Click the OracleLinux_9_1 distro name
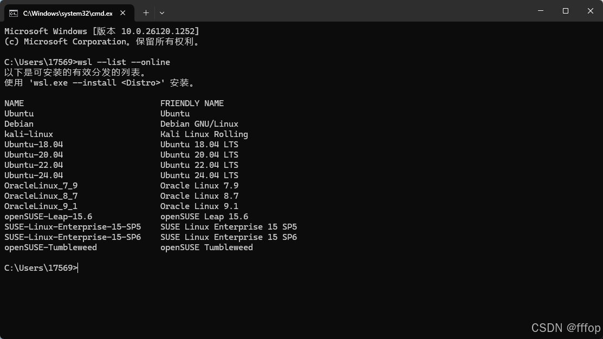Screen dimensions: 603x339 tap(41, 206)
